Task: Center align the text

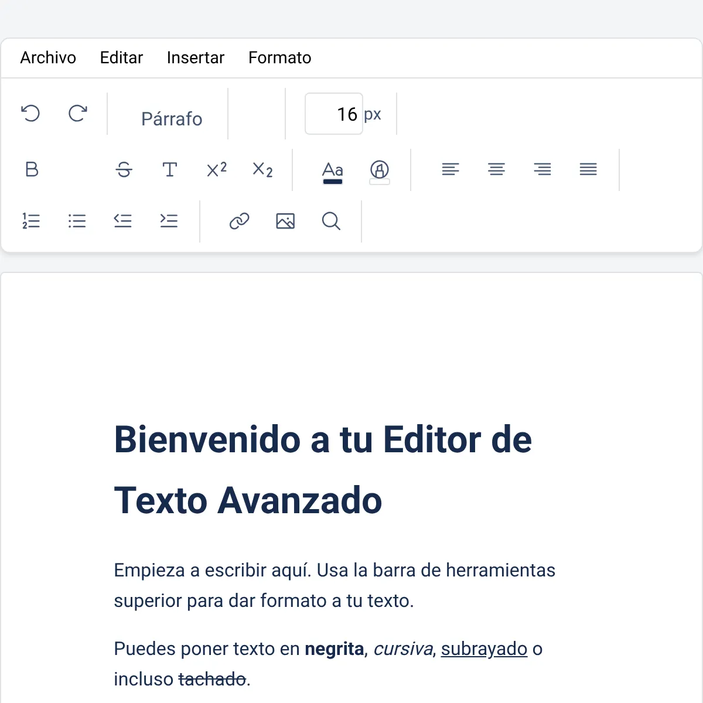Action: click(x=496, y=170)
